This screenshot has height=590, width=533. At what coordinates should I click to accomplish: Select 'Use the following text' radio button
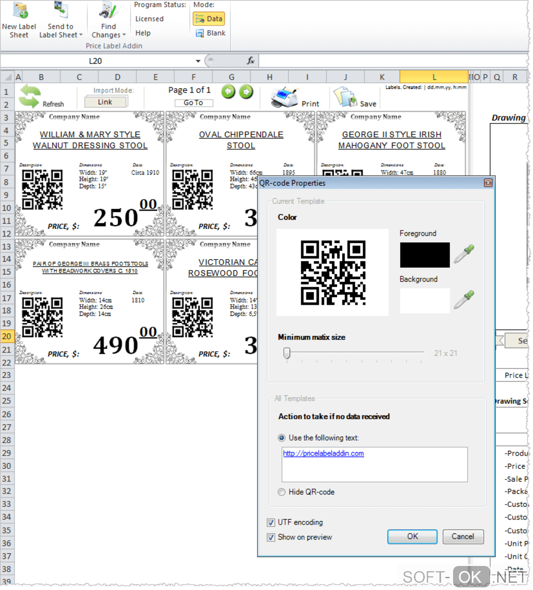(x=281, y=438)
